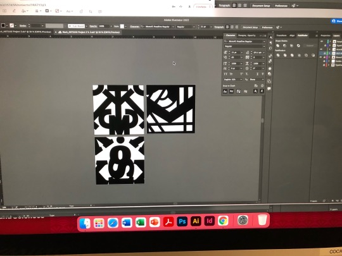
Task: Open OpenType panel from the icon dock
Action: 270,48
